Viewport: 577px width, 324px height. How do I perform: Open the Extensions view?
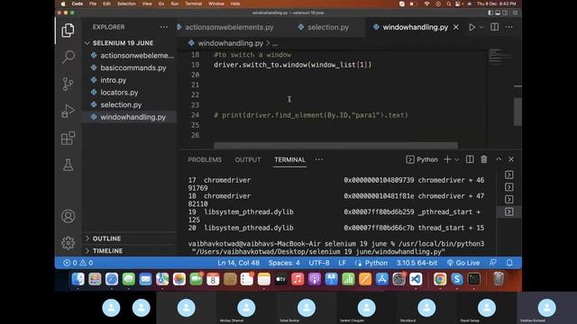point(69,138)
